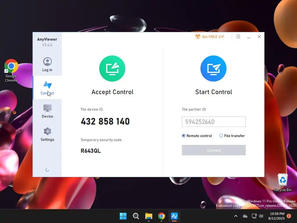Open the Log in profile icon
Screen dimensions: 297x223
[47, 62]
